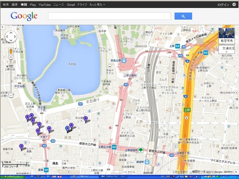Click the Street View pegman icon

click(x=11, y=51)
